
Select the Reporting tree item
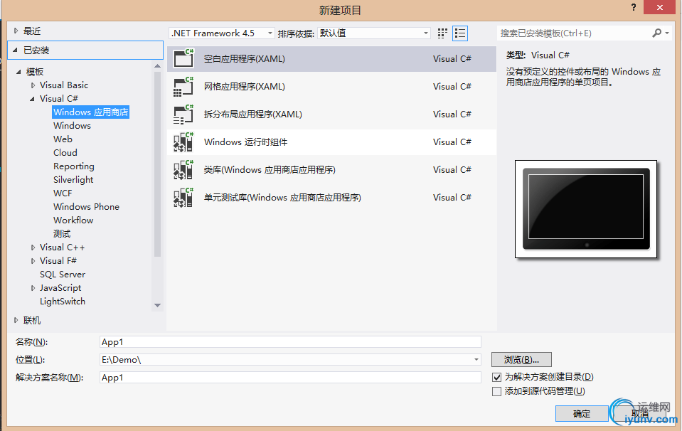click(x=74, y=166)
